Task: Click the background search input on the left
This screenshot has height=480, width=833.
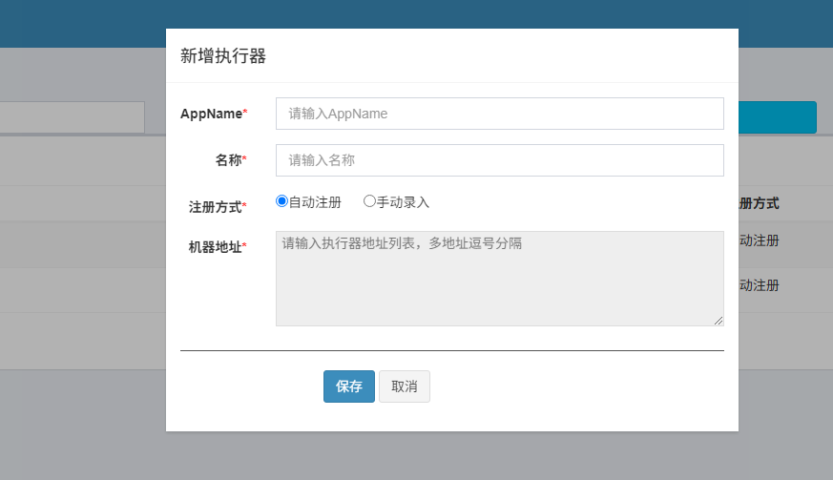Action: coord(73,117)
